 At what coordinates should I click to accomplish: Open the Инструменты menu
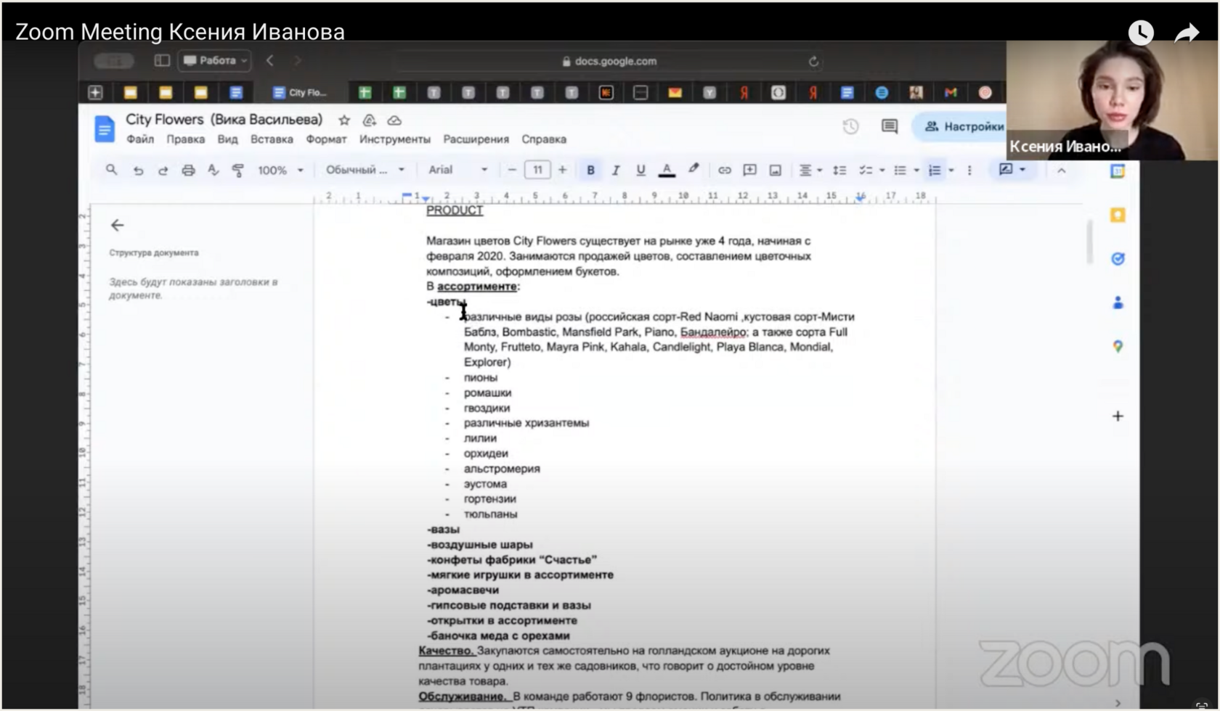click(x=395, y=139)
